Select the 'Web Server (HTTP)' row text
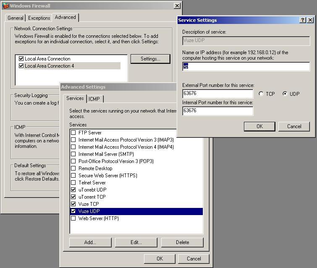 98,218
